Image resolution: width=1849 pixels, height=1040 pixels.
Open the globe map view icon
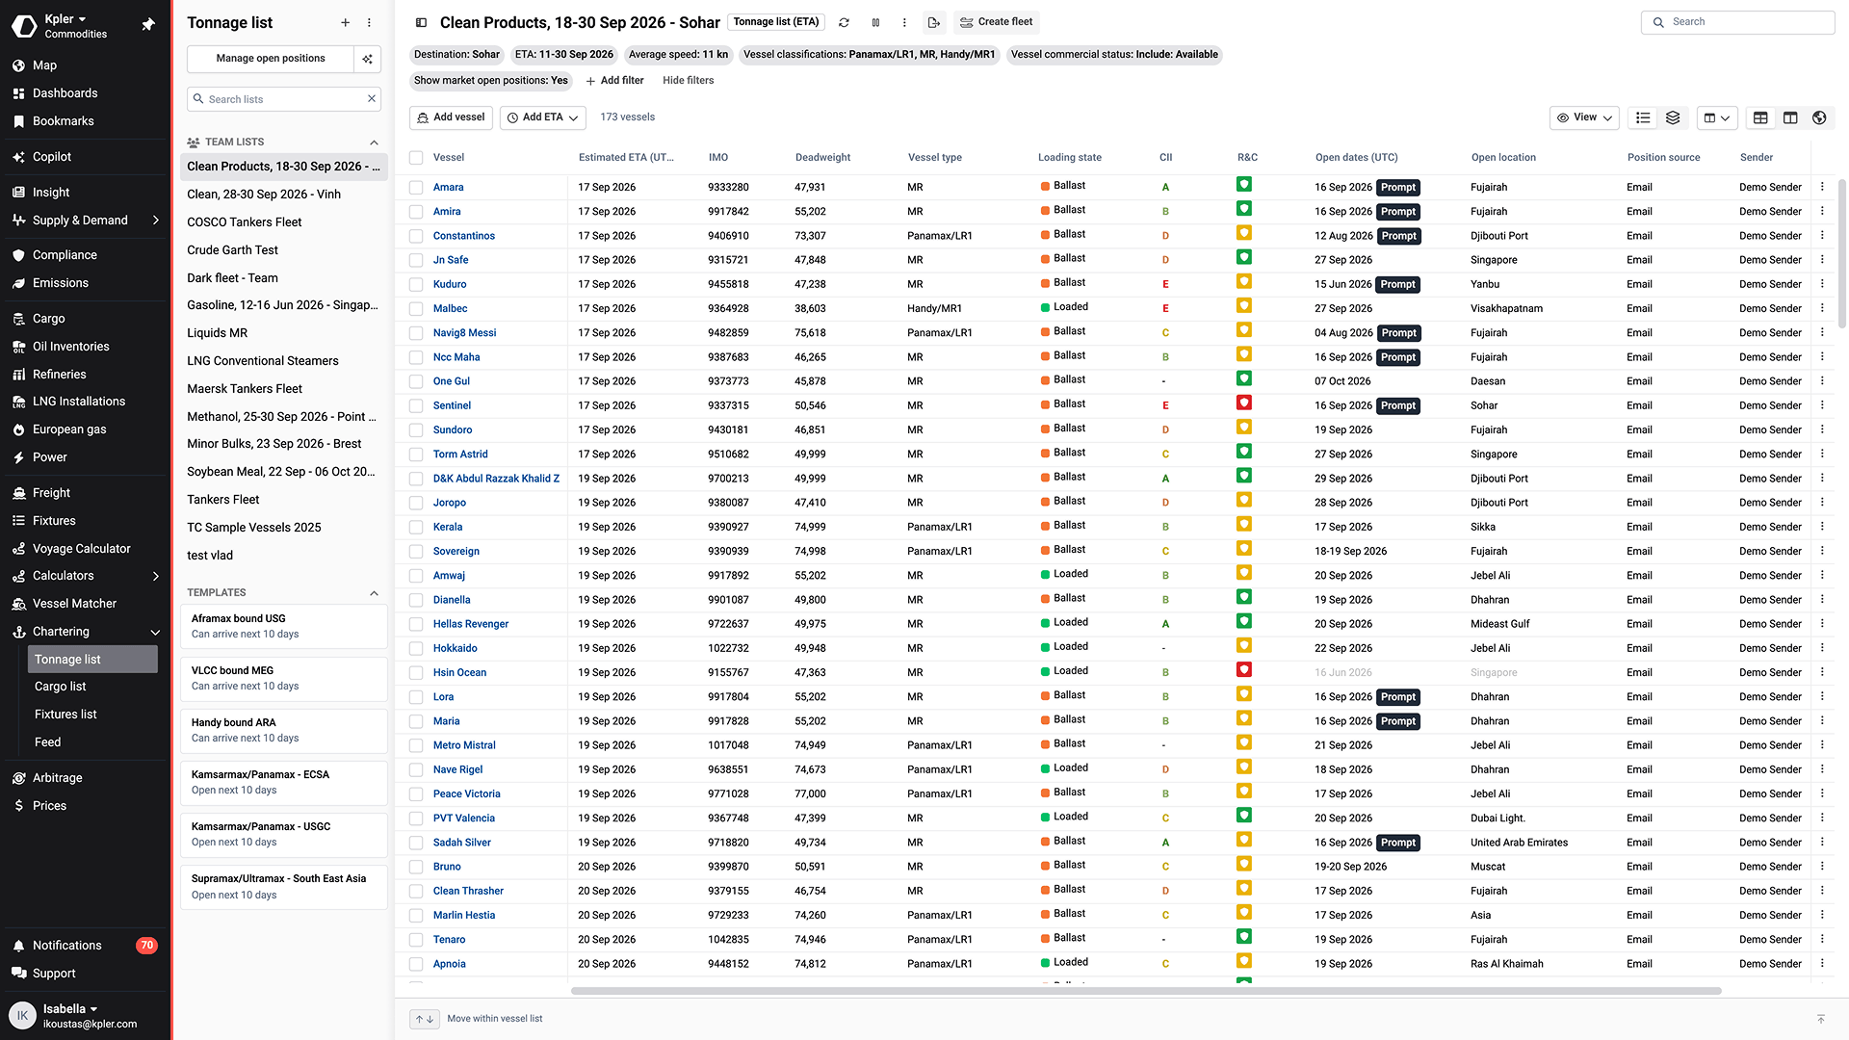tap(1819, 117)
